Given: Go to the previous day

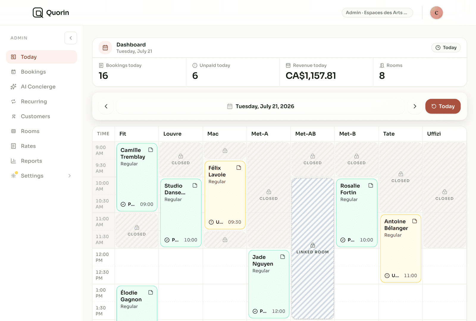Looking at the screenshot, I should 106,106.
